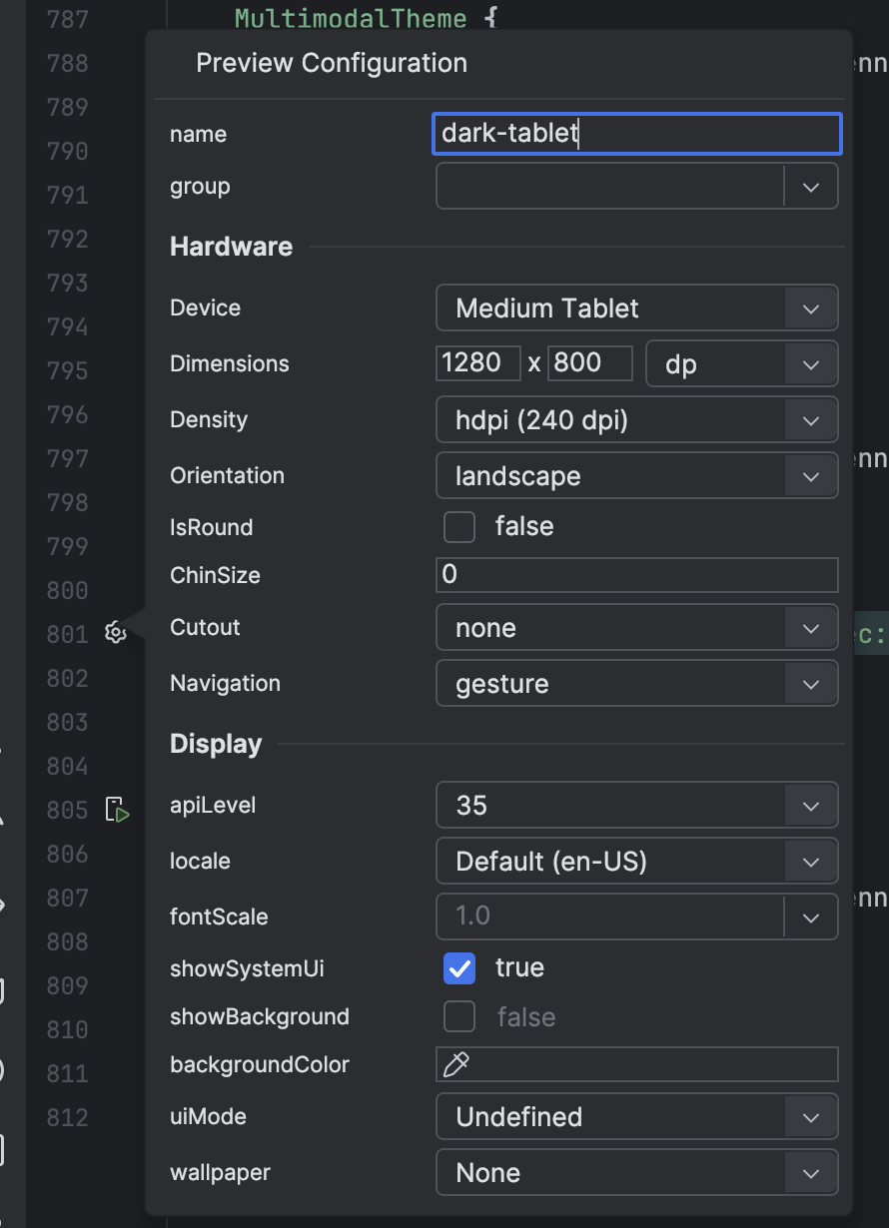Click the eyedropper in backgroundColor field
889x1228 pixels.
coord(456,1065)
